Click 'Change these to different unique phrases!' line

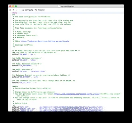click(35, 92)
